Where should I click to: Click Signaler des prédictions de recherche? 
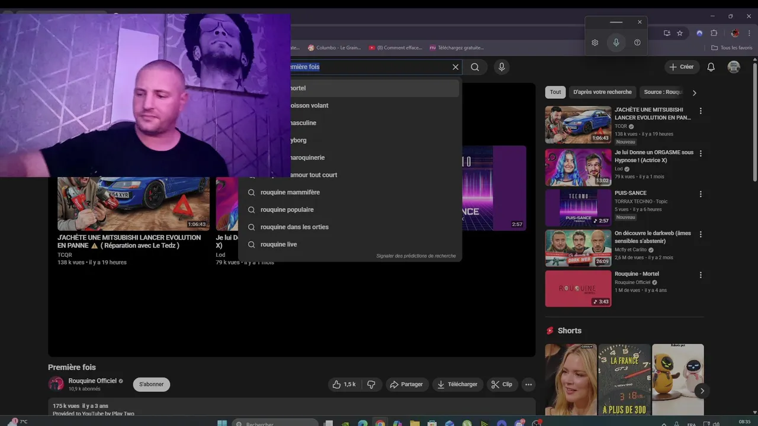click(x=416, y=256)
